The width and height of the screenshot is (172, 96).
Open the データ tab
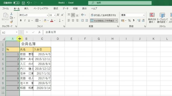(66, 9)
